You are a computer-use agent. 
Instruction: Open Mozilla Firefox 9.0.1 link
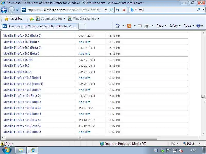coord(18,72)
